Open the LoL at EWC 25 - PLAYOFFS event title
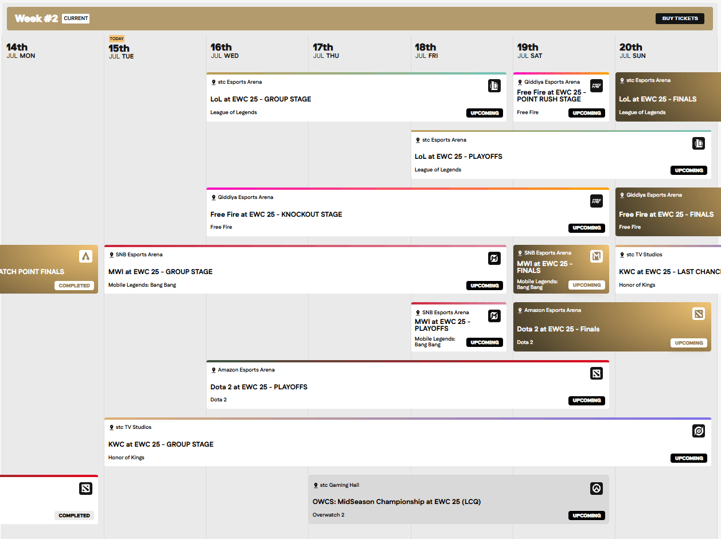The width and height of the screenshot is (721, 539). click(x=459, y=157)
